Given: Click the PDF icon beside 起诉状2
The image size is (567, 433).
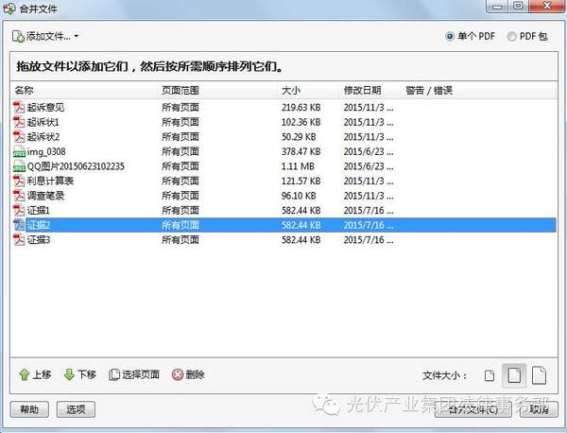Looking at the screenshot, I should [x=19, y=137].
